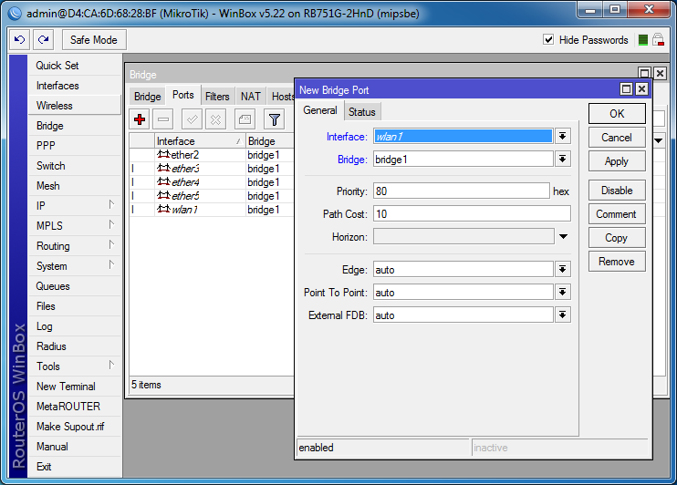This screenshot has height=485, width=677.
Task: Click the Interface field showing wlan1
Action: [x=463, y=137]
